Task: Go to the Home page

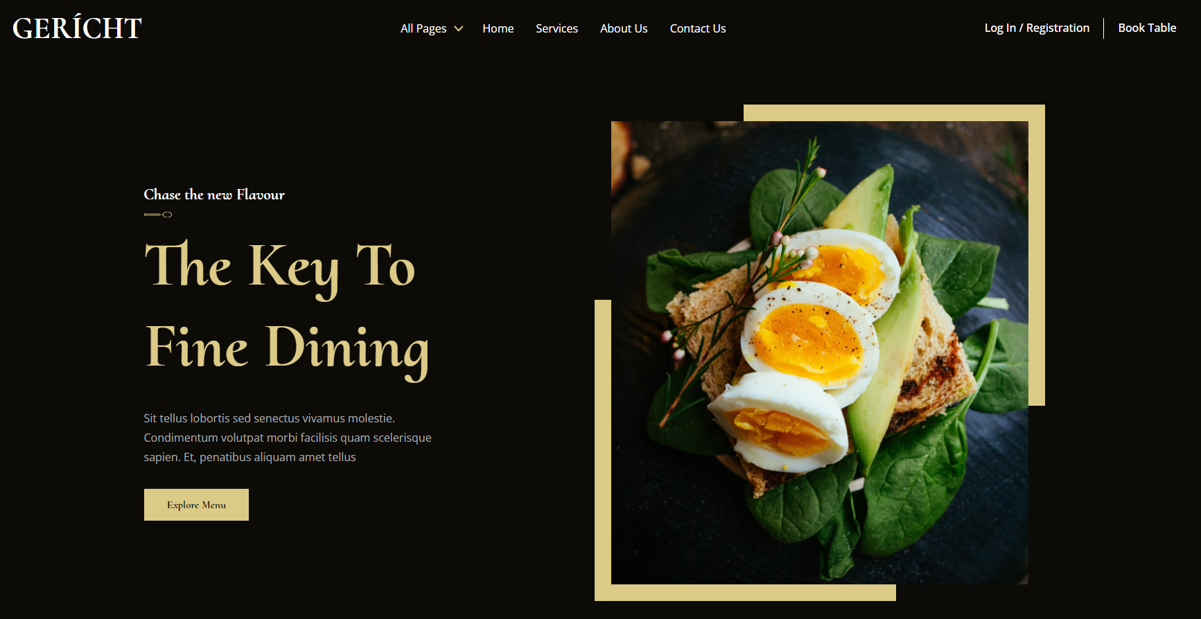Action: click(498, 28)
